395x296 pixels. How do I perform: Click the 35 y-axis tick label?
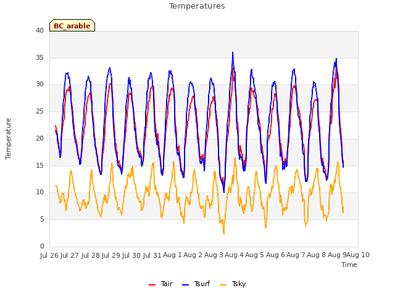tap(39, 57)
